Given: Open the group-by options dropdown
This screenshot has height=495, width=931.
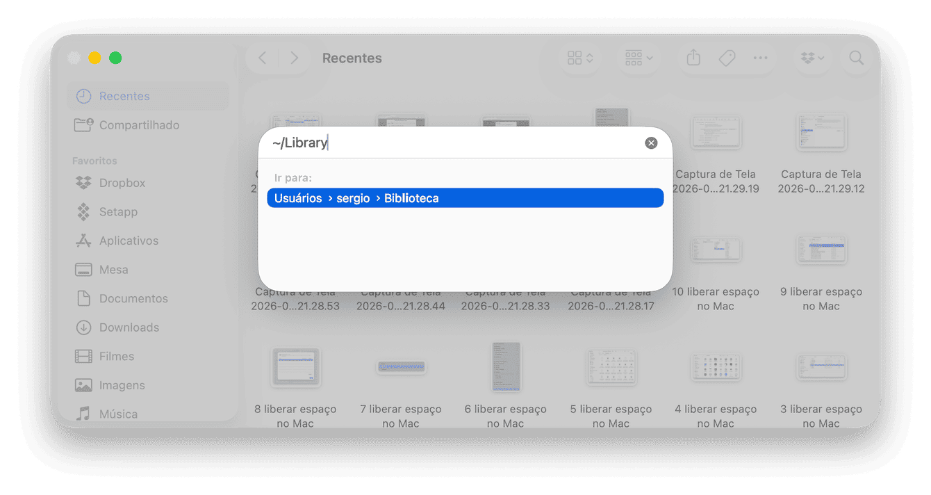Looking at the screenshot, I should pos(638,58).
